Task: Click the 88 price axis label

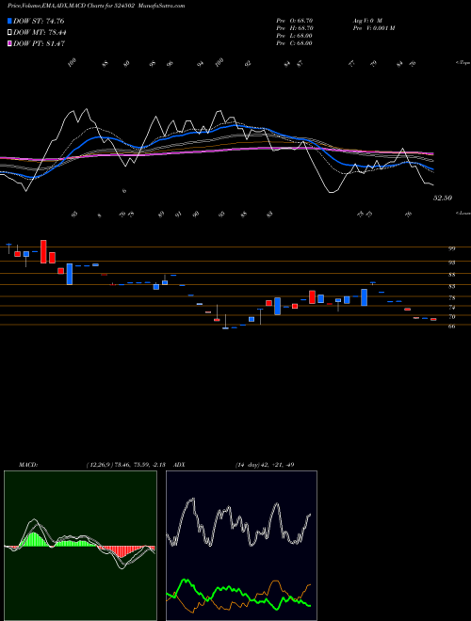Action: pyautogui.click(x=451, y=275)
